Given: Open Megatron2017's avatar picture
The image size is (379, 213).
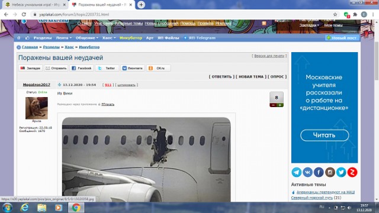Looking at the screenshot, I should [37, 108].
